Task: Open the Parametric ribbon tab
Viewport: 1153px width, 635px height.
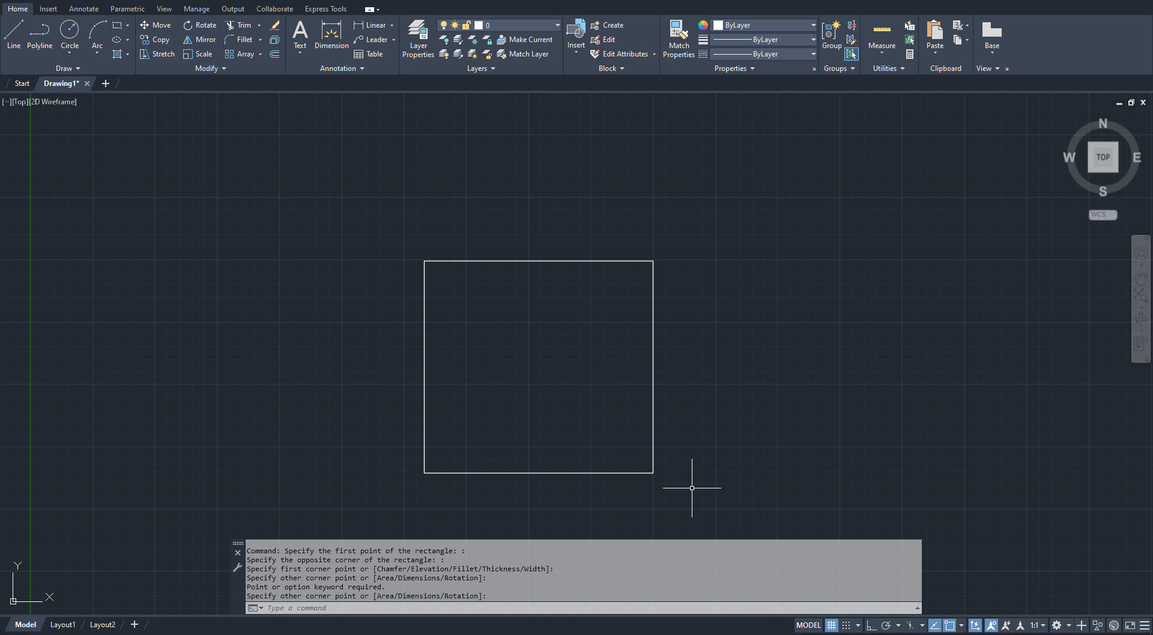Action: (x=127, y=9)
